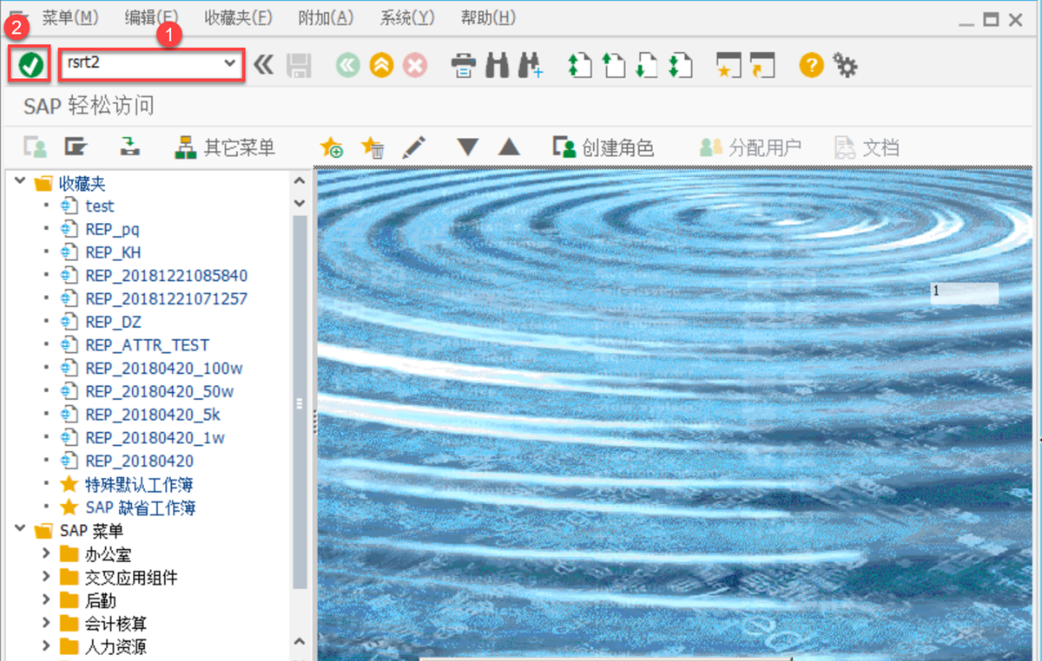The height and width of the screenshot is (661, 1042).
Task: Click the small field showing 1
Action: tap(964, 292)
